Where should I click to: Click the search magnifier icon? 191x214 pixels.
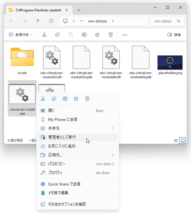179,21
